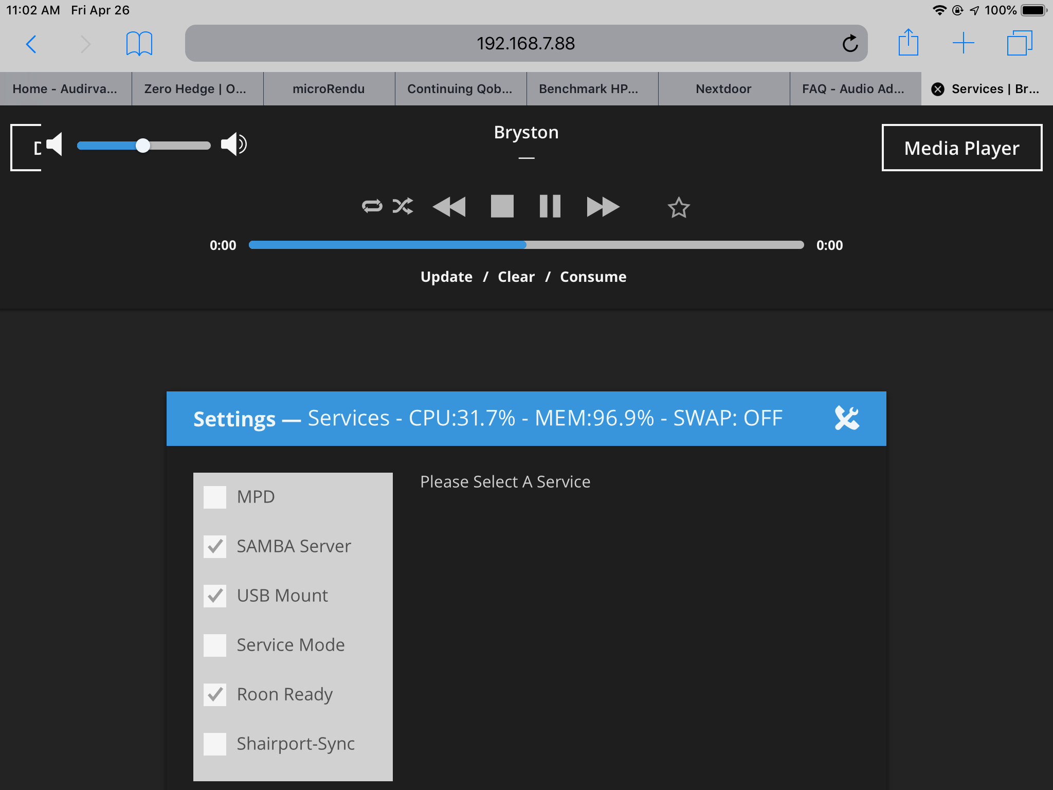
Task: Show all tabs overview icon
Action: click(1020, 43)
